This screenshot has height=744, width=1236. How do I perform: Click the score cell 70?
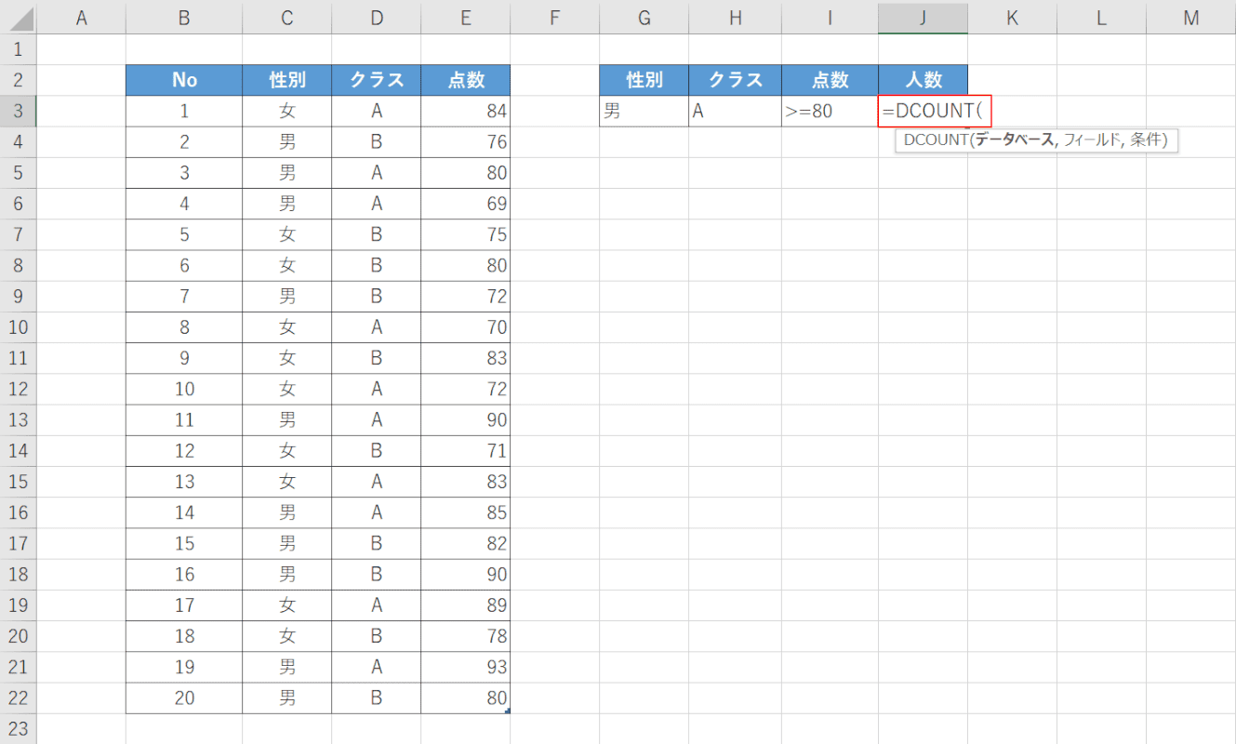(x=466, y=327)
